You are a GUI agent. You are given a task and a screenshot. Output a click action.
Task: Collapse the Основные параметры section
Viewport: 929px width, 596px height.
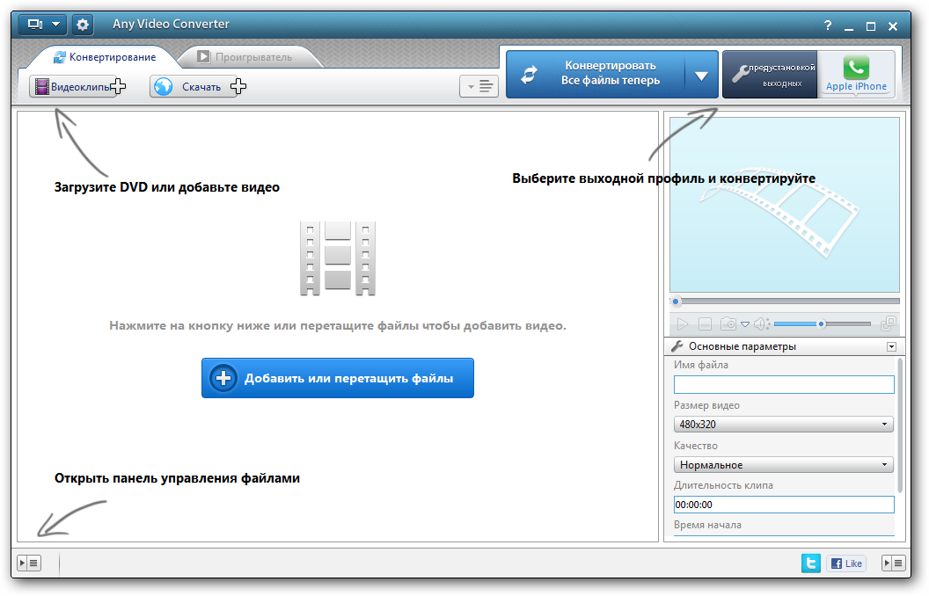point(892,347)
